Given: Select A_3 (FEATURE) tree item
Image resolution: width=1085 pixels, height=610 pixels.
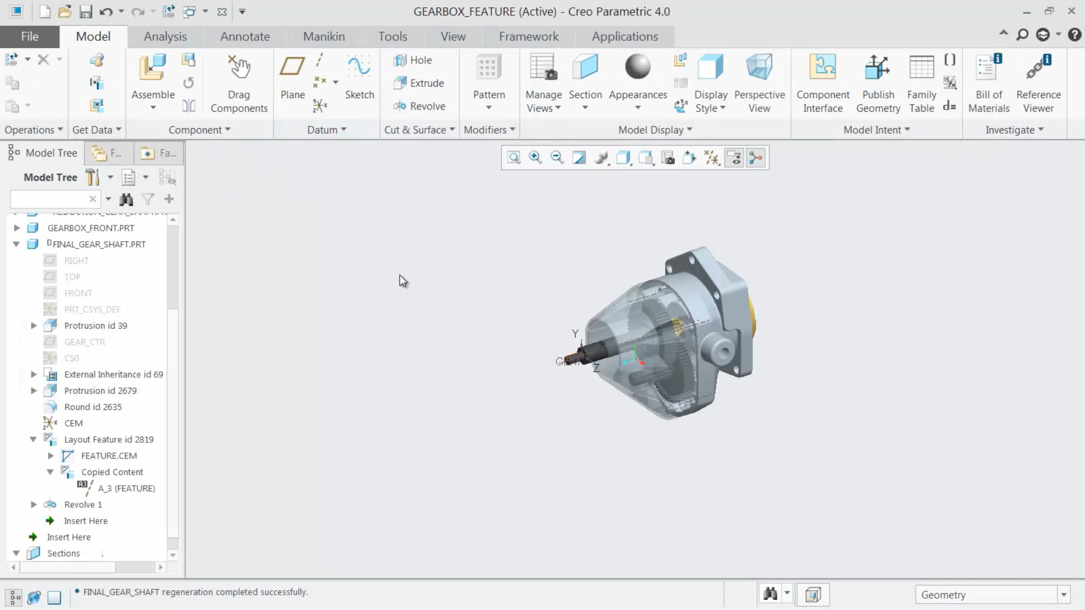Looking at the screenshot, I should tap(127, 488).
